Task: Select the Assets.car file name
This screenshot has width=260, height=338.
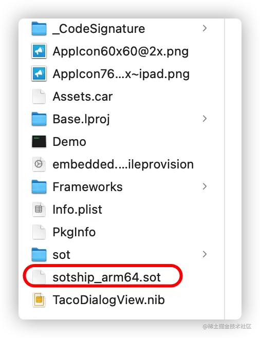Action: [83, 97]
